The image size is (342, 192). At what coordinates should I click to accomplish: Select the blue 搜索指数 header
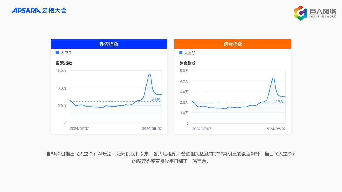[x=109, y=44]
